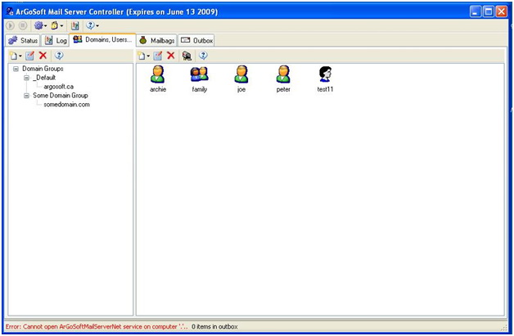Click Edit icon in users pane toolbar
Image resolution: width=514 pixels, height=336 pixels.
point(158,56)
